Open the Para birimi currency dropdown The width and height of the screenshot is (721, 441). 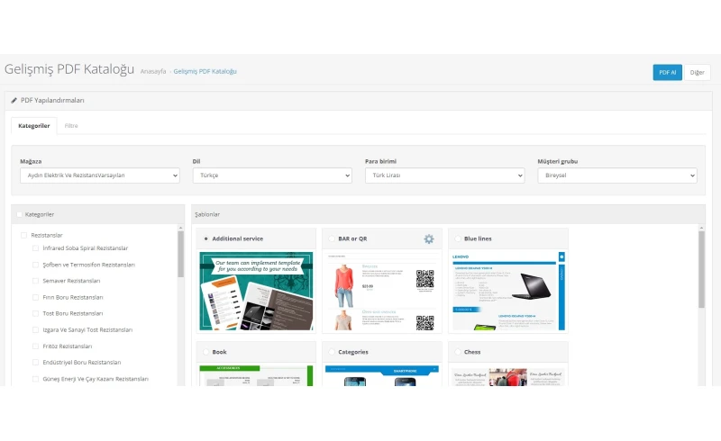pos(444,175)
